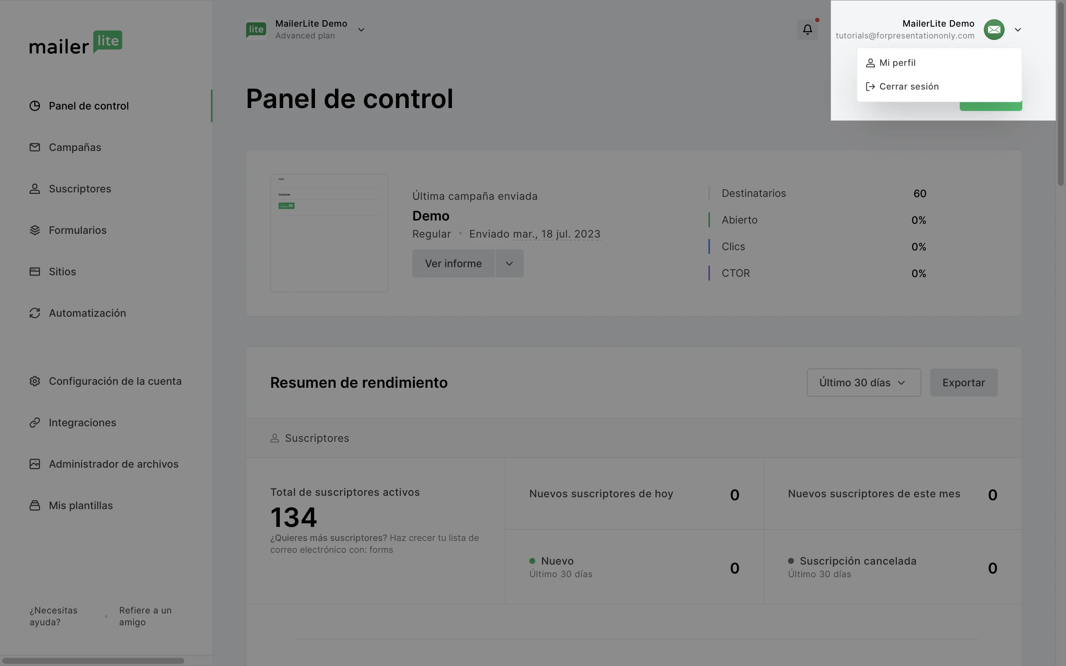Choose Cerrar sesión from menu
This screenshot has width=1066, height=666.
[x=908, y=86]
